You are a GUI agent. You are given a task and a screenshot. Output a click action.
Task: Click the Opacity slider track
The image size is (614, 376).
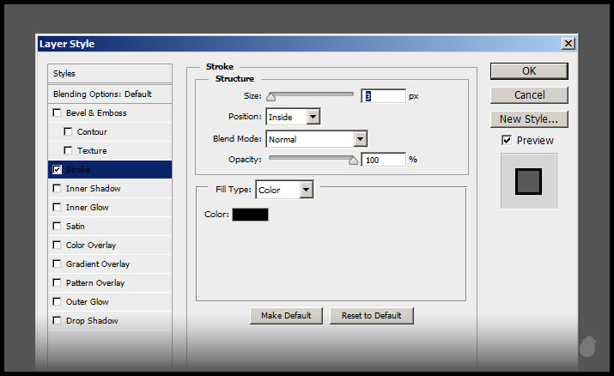[313, 159]
